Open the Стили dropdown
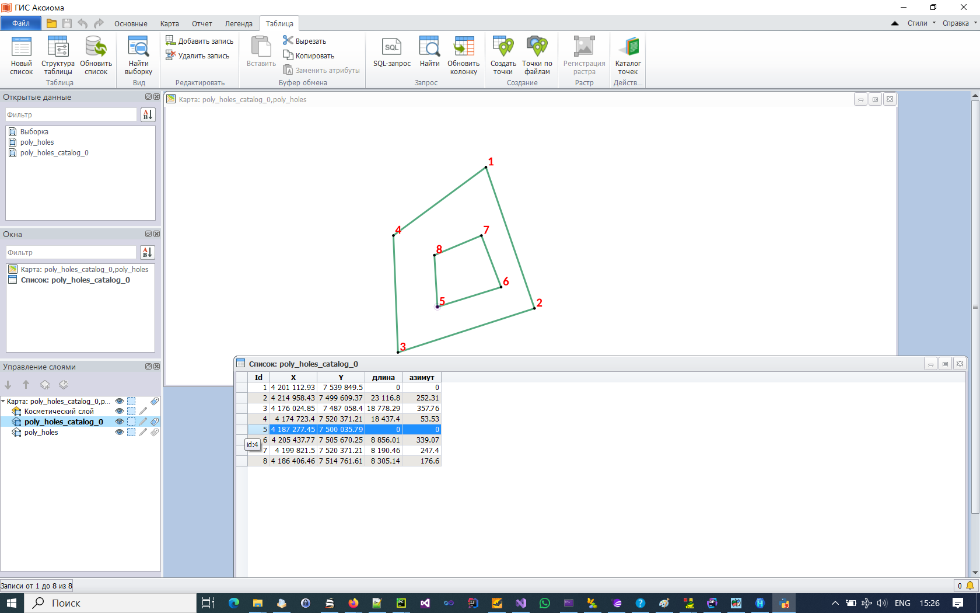This screenshot has width=980, height=613. pyautogui.click(x=921, y=23)
